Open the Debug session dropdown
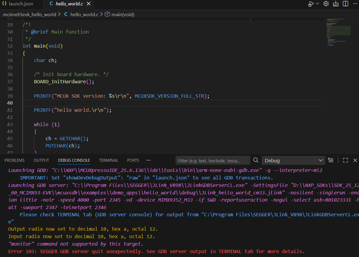This screenshot has height=257, width=359. (293, 161)
